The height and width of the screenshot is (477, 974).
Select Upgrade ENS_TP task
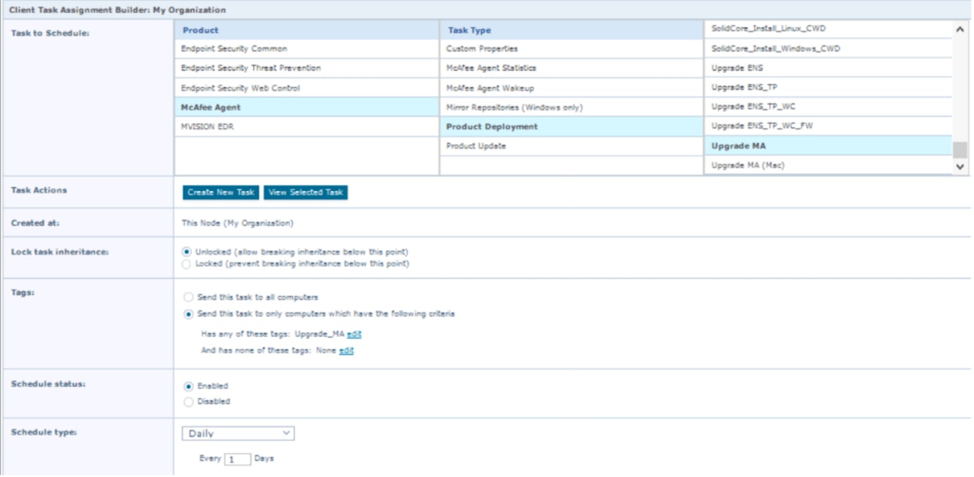coord(829,87)
